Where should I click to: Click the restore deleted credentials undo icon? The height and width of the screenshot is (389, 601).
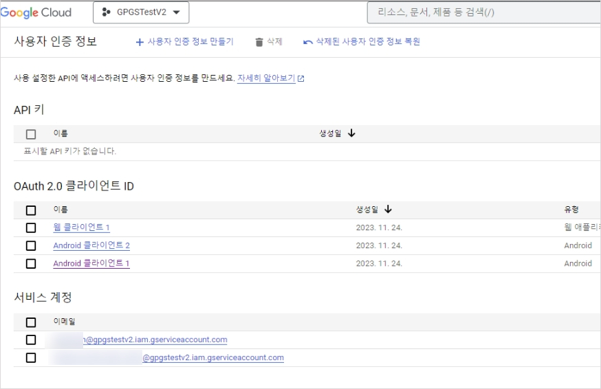[x=308, y=42]
